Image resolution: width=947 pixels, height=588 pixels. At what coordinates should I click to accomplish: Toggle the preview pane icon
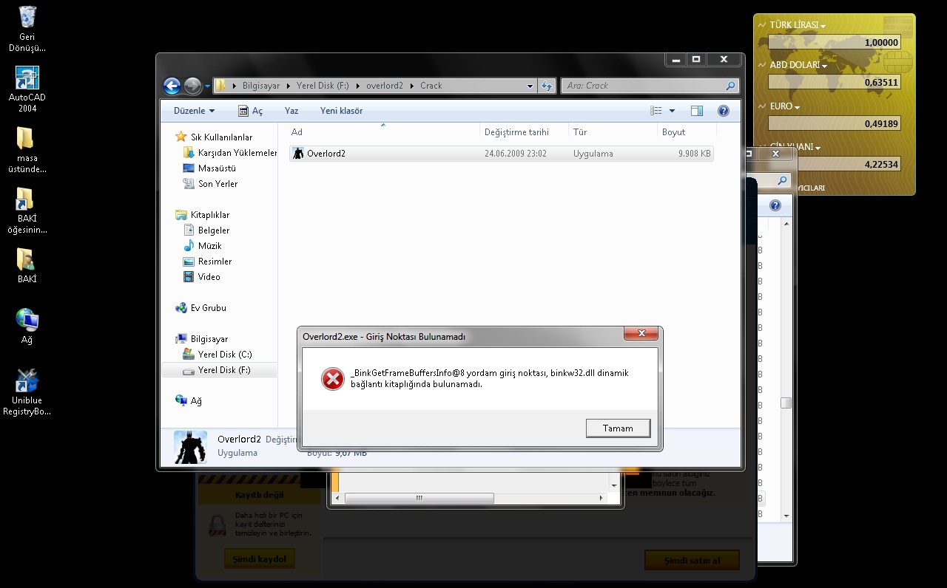(696, 111)
